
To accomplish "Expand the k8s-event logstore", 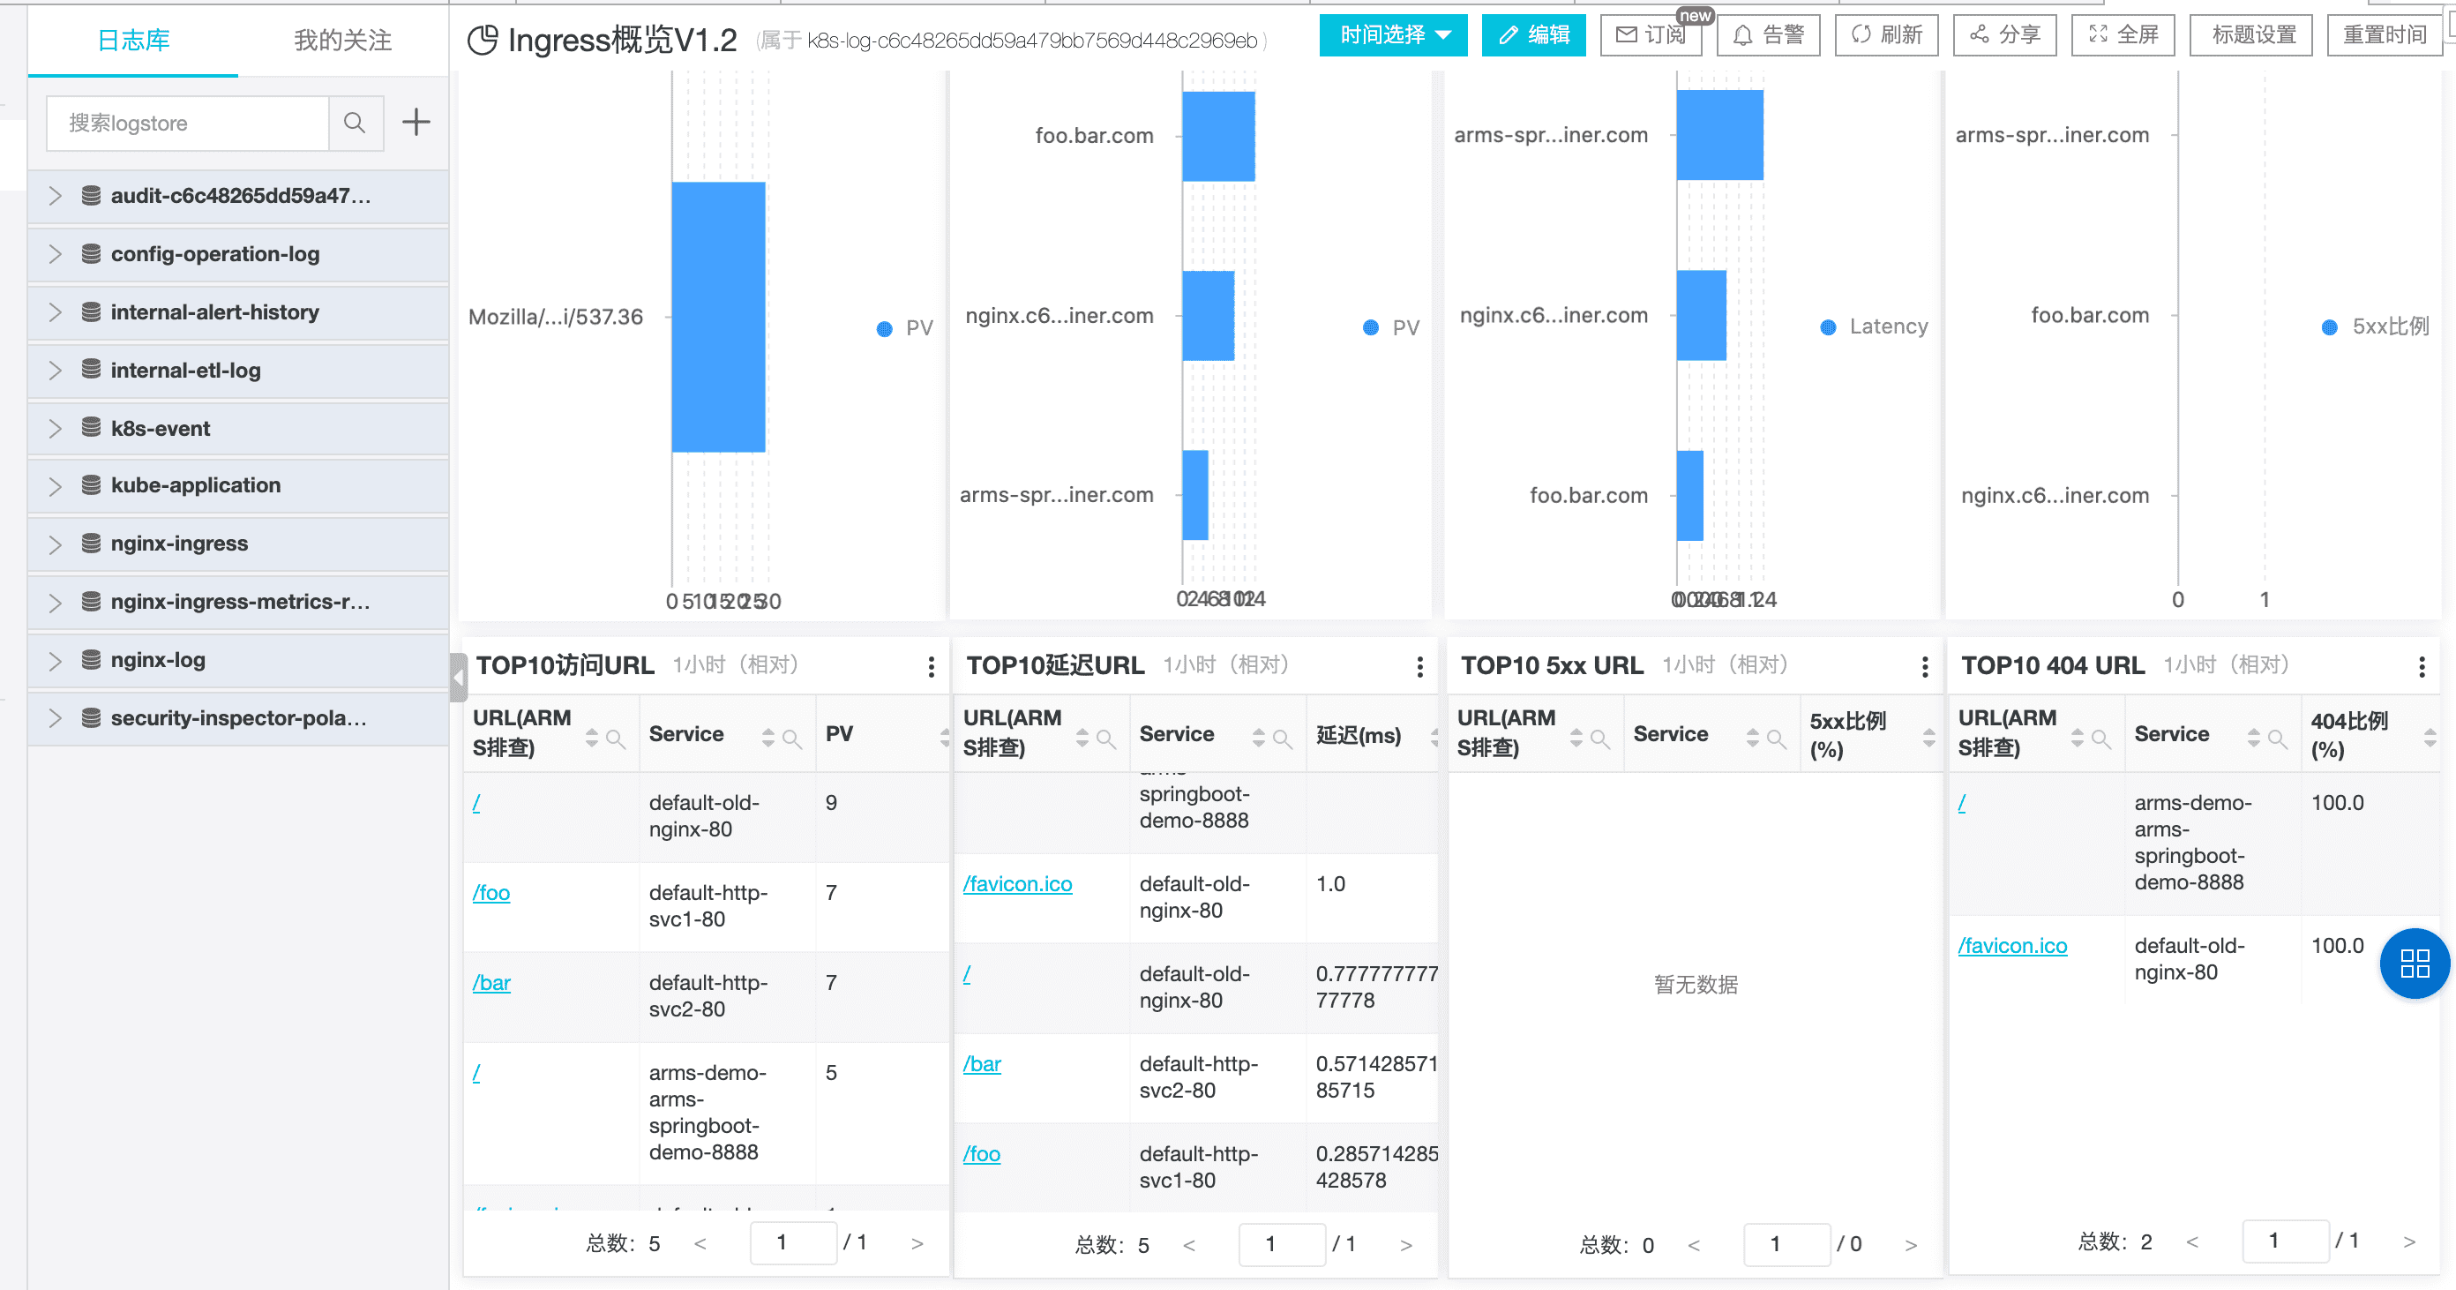I will pyautogui.click(x=56, y=429).
